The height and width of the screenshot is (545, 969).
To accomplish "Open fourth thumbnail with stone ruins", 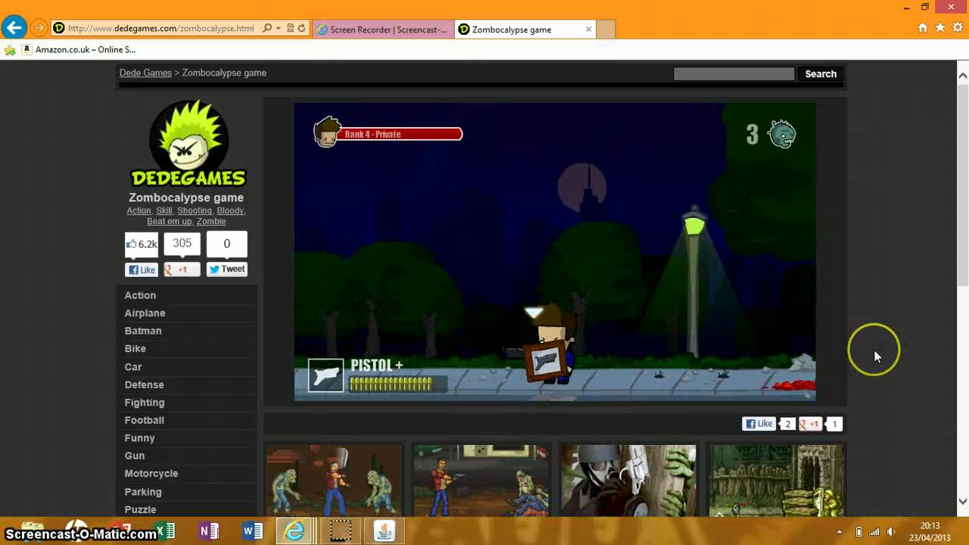I will coord(776,481).
